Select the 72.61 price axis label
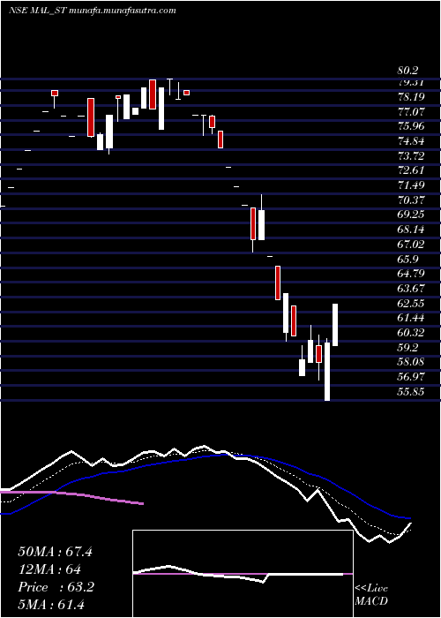The image size is (441, 618). click(412, 170)
